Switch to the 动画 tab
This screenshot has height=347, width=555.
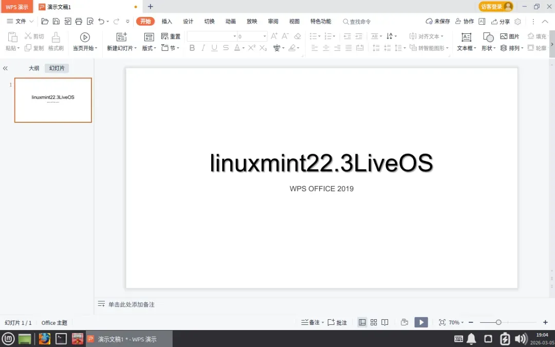(230, 21)
